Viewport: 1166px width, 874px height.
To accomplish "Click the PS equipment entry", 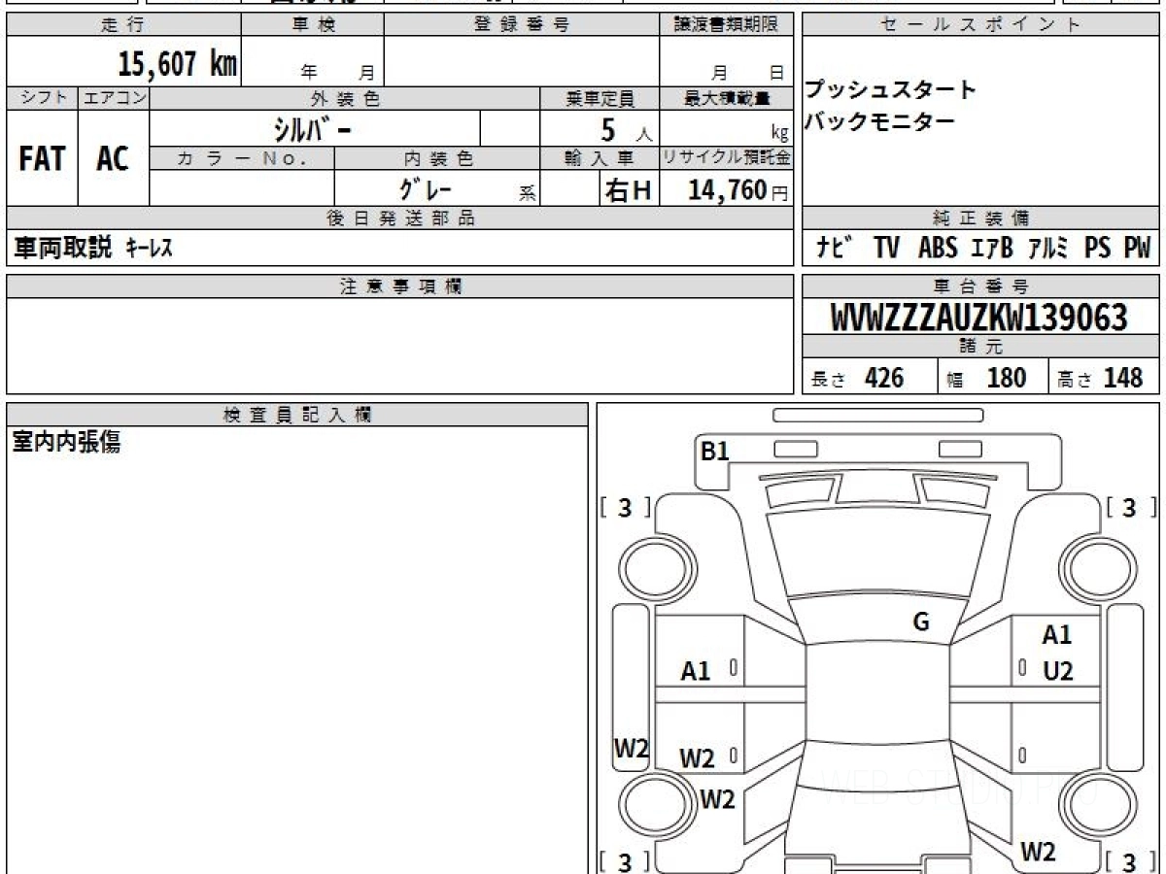I will pyautogui.click(x=1097, y=249).
